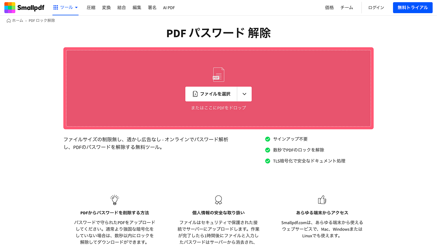Click the PDF document icon in drop zone
The height and width of the screenshot is (246, 437).
pyautogui.click(x=218, y=75)
